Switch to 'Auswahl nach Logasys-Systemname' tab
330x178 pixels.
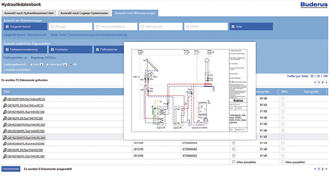pos(84,13)
